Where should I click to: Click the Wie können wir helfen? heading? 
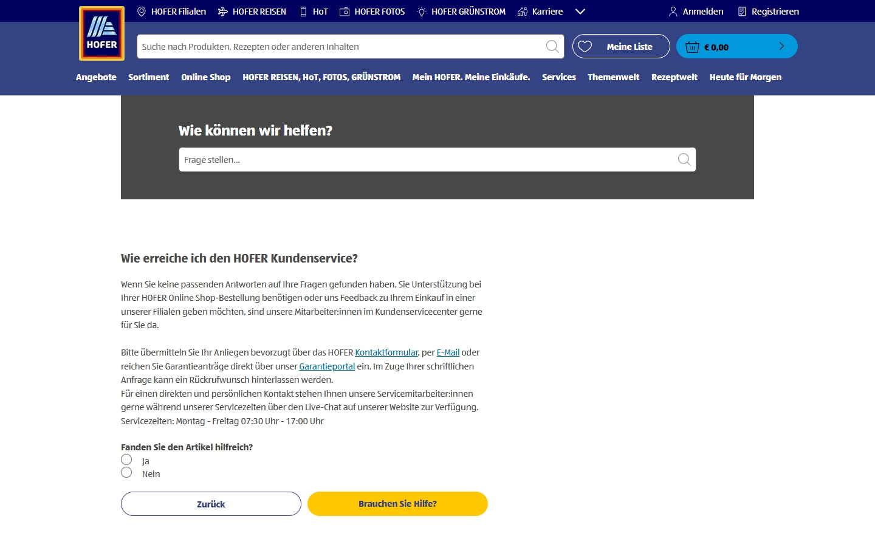click(255, 131)
